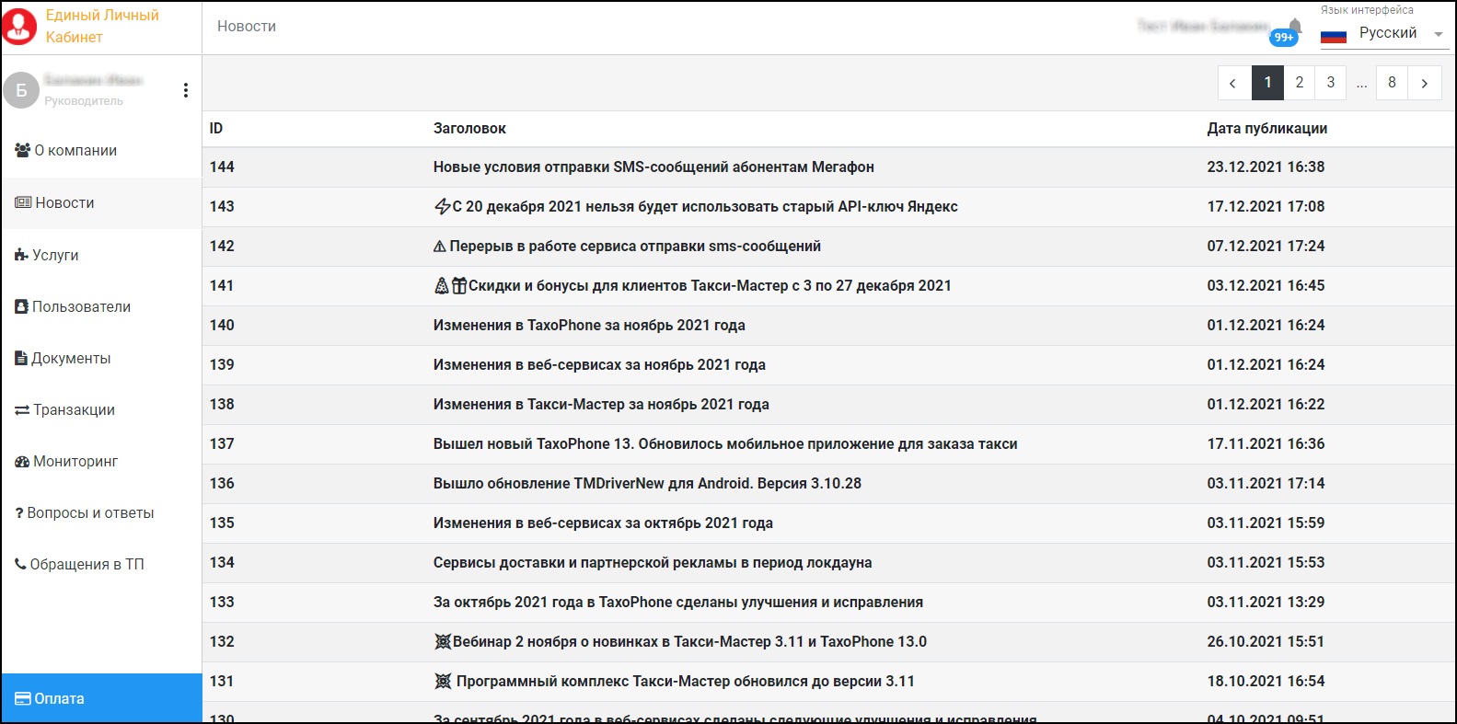Image resolution: width=1457 pixels, height=724 pixels.
Task: Click the red user logo icon
Action: [20, 27]
